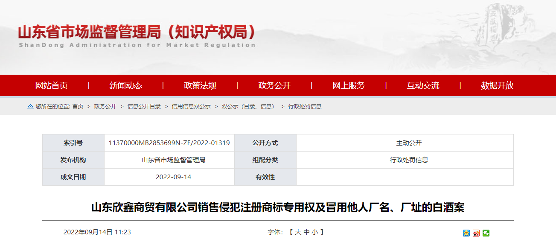Go to 政策法规 in the red nav bar
The height and width of the screenshot is (248, 556).
200,85
